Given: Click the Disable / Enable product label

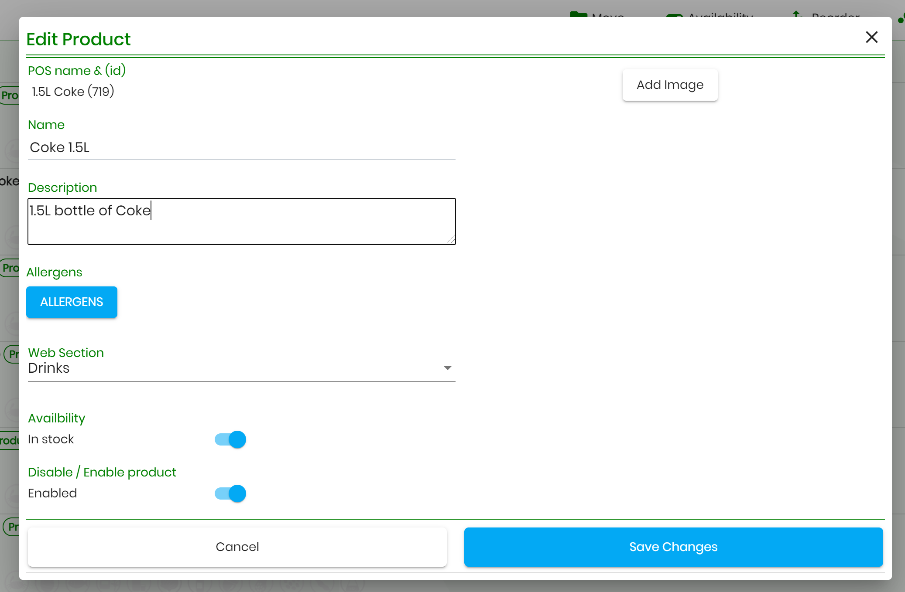Looking at the screenshot, I should (102, 472).
